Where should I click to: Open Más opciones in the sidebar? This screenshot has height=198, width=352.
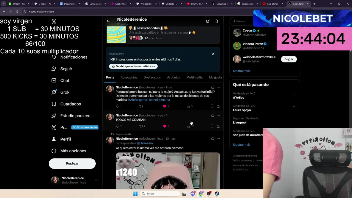69,151
